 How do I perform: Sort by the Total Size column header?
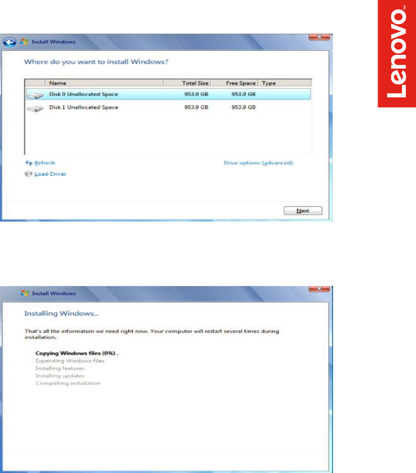187,83
